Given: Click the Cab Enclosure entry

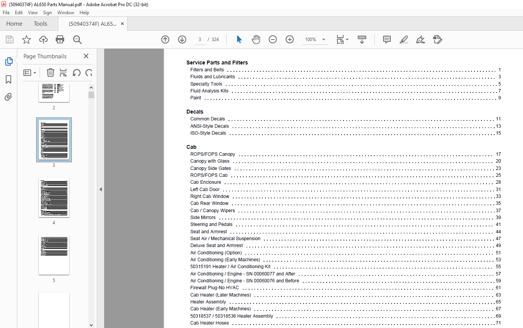Looking at the screenshot, I should [345, 182].
